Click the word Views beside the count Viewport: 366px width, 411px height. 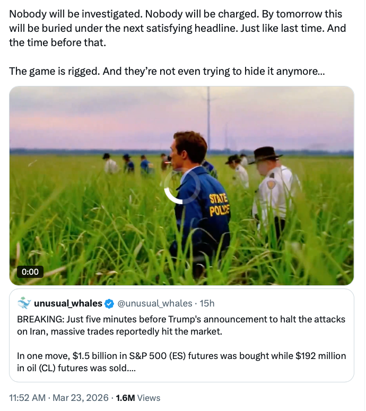coord(149,398)
